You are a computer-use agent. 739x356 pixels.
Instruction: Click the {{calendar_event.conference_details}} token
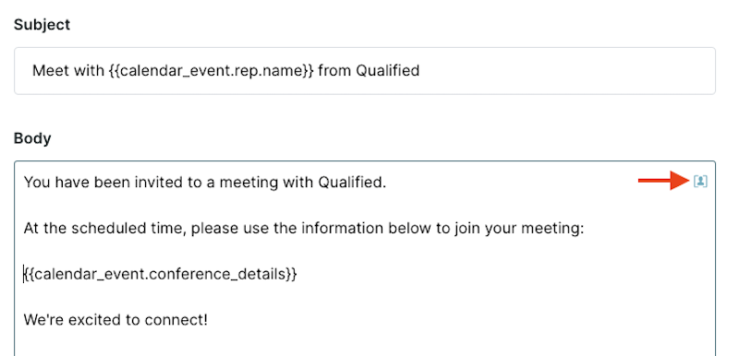[161, 274]
